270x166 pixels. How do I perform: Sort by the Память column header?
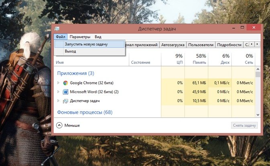(196, 59)
